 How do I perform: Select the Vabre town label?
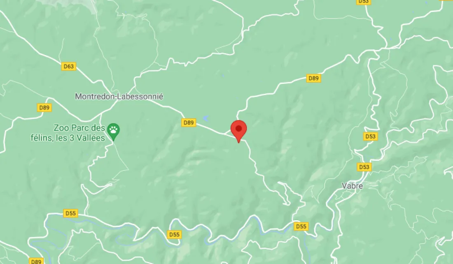click(x=352, y=186)
